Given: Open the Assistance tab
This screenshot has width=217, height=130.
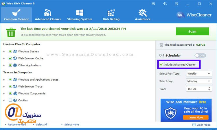Looking at the screenshot, I should click(x=143, y=15).
